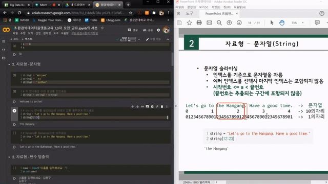Open Colab notebook settings gear

[158, 30]
